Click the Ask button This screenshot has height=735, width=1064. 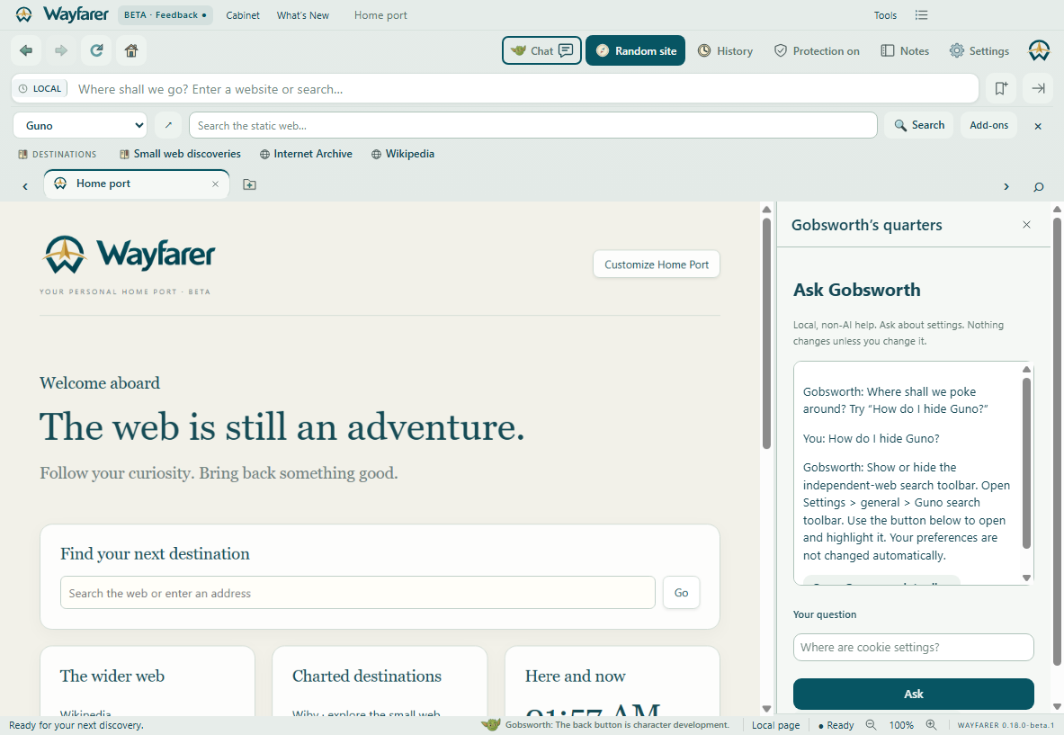coord(914,694)
